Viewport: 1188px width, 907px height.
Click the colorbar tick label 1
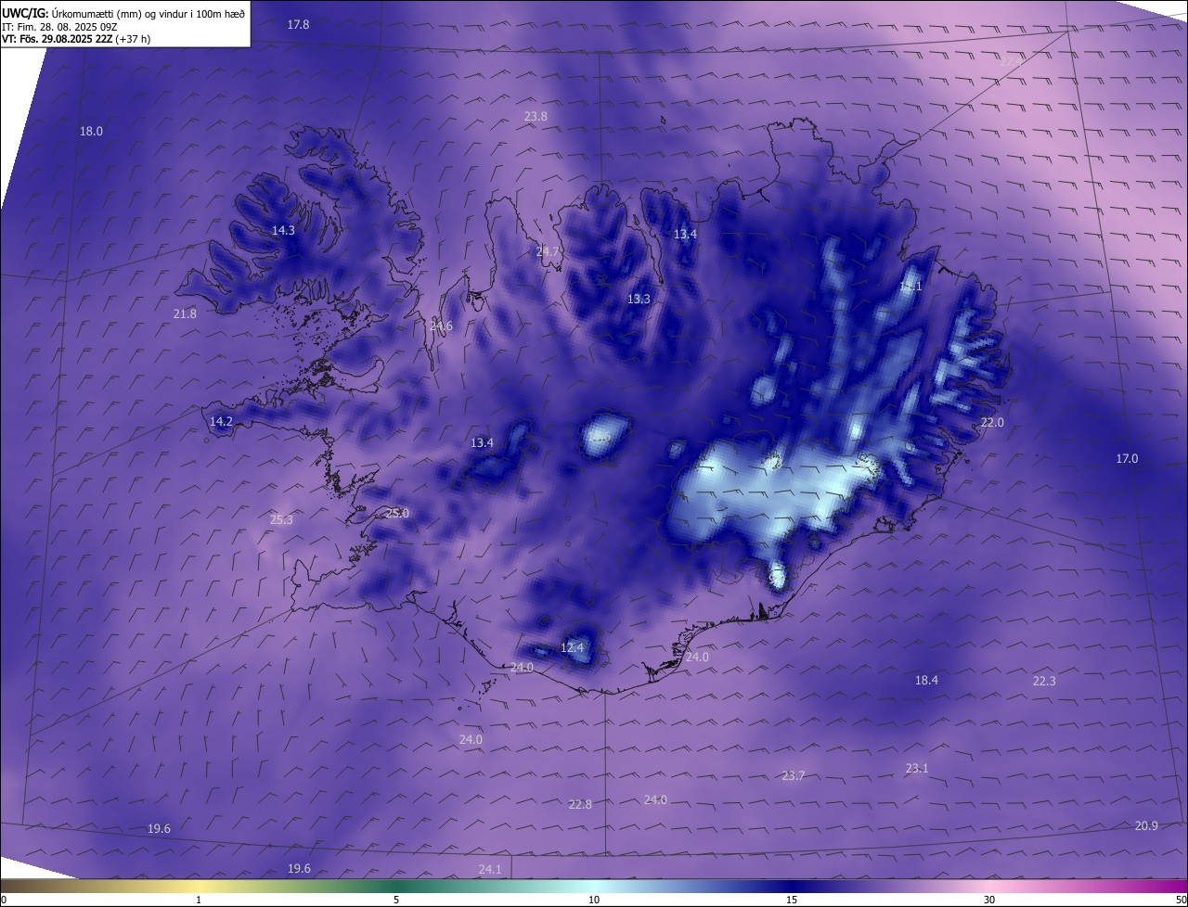199,900
